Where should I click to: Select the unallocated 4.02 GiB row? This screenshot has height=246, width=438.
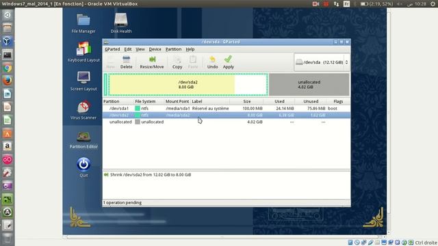click(x=227, y=122)
